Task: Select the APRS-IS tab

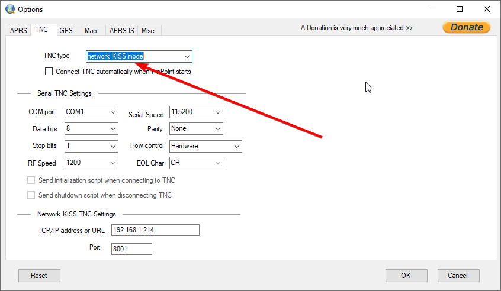Action: point(120,31)
